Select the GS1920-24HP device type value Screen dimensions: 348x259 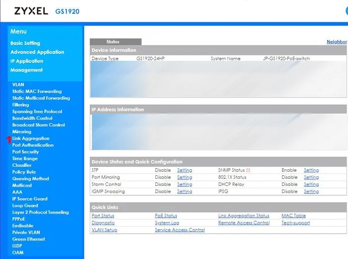click(x=151, y=58)
